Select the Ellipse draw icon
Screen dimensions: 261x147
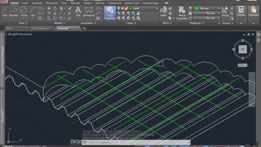pos(40,13)
